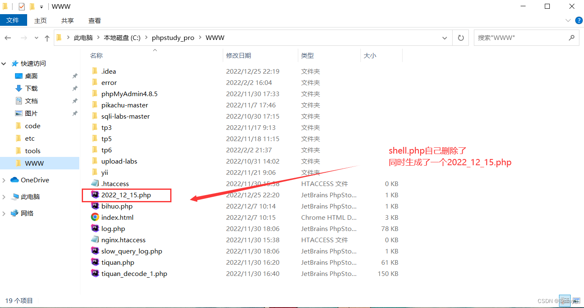Image resolution: width=584 pixels, height=308 pixels.
Task: Click the PhpStorm icon of tiquan.php
Action: point(95,262)
